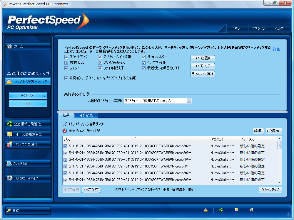
Task: Expand the アクション dropdown button
Action: point(28,96)
